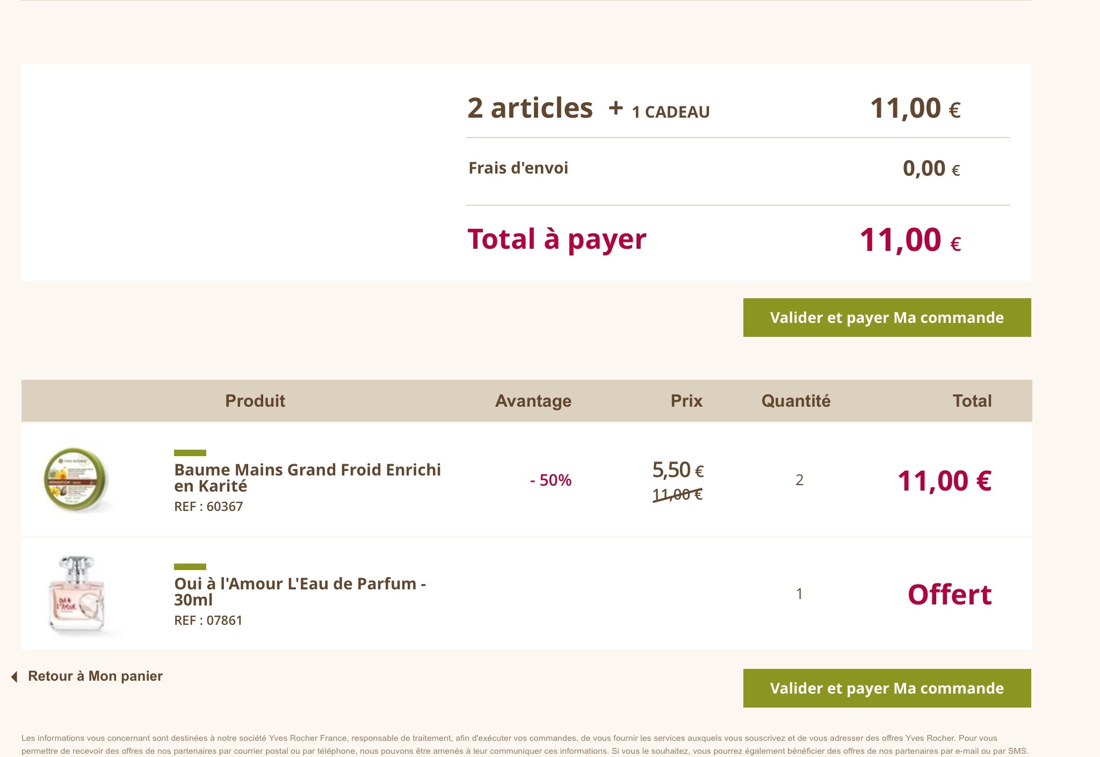Click the 1 CADEAU gift label
The width and height of the screenshot is (1100, 757).
pyautogui.click(x=670, y=112)
